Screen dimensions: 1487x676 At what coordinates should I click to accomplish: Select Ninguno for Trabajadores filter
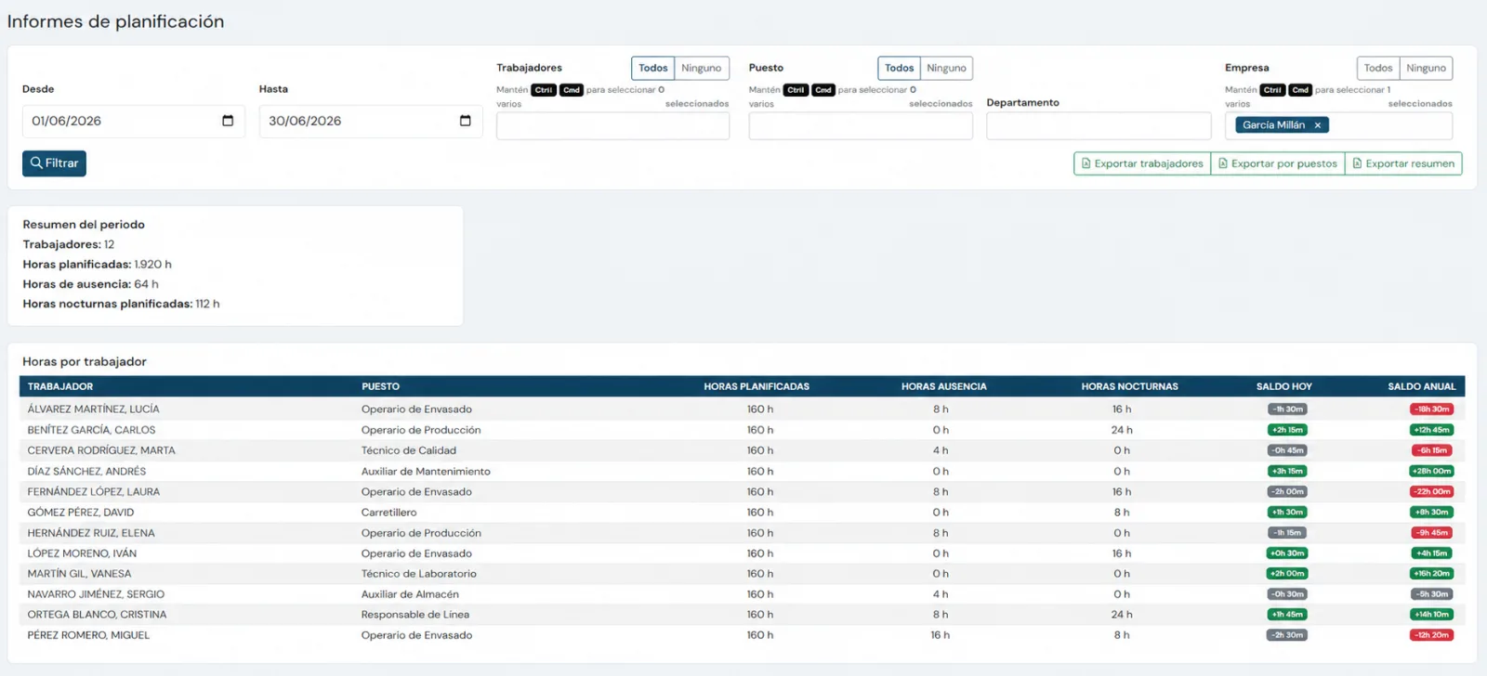click(x=702, y=68)
